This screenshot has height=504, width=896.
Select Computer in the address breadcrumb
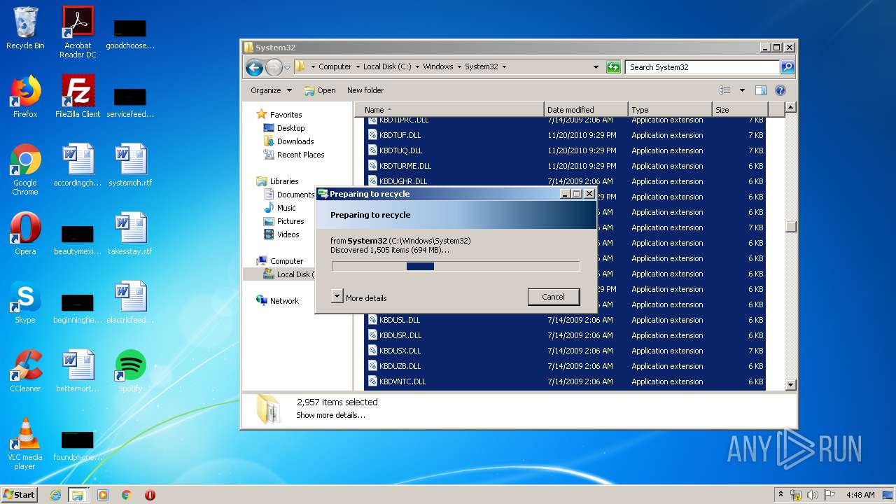[335, 67]
